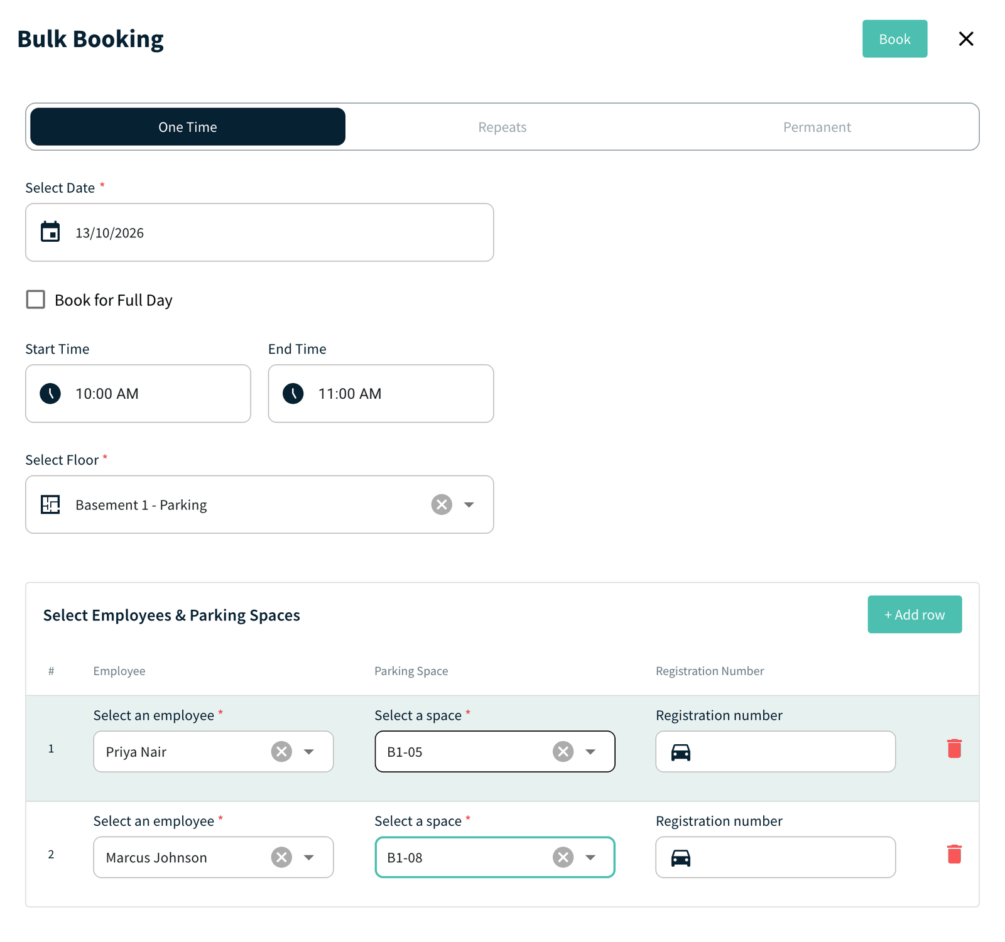The width and height of the screenshot is (1005, 942).
Task: Delete row 1 with the trash icon
Action: (x=954, y=749)
